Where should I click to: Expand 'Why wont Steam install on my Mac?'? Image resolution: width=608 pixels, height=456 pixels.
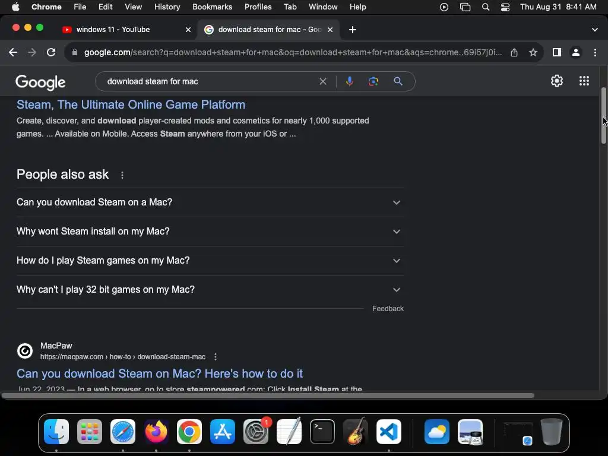[x=210, y=232]
